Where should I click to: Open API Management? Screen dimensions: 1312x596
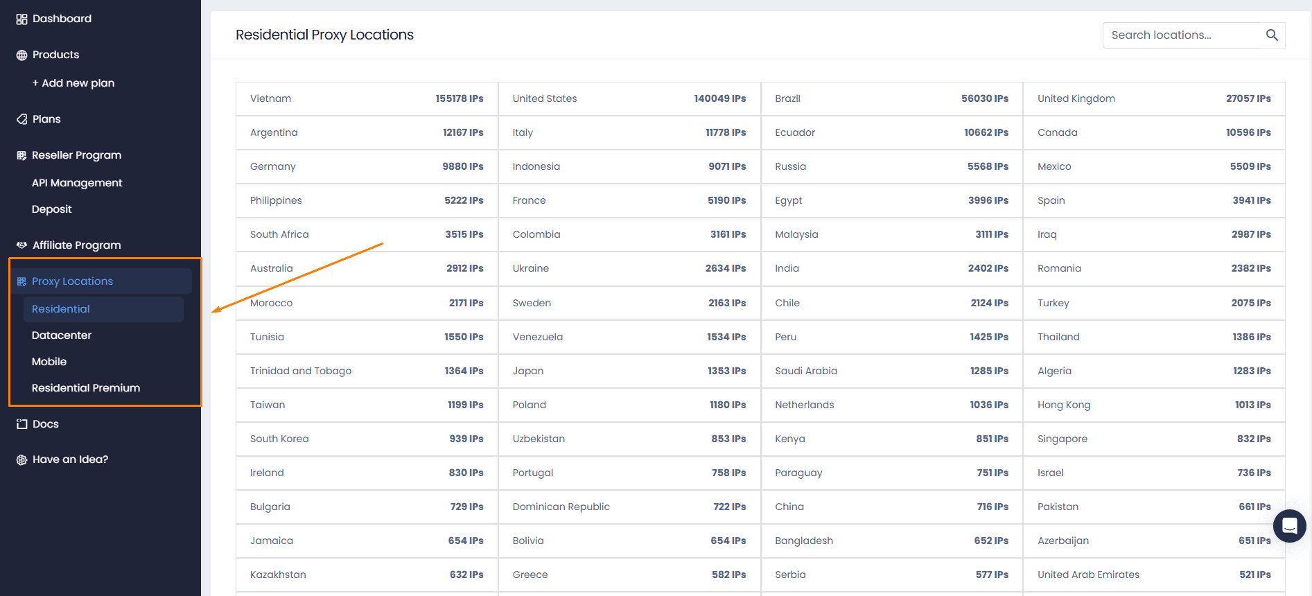click(77, 183)
